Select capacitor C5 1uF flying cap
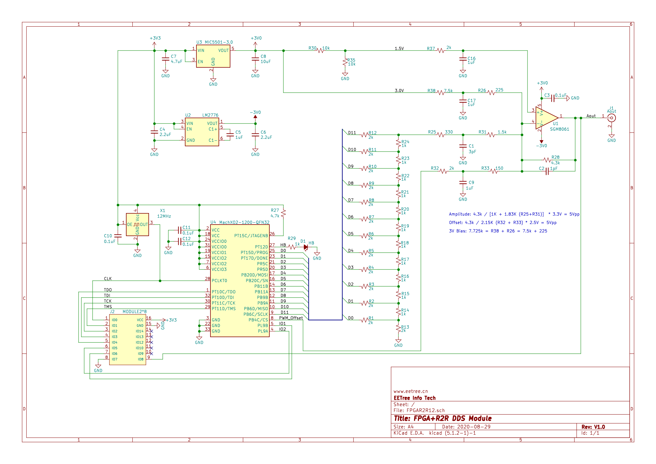The width and height of the screenshot is (656, 464). click(230, 135)
